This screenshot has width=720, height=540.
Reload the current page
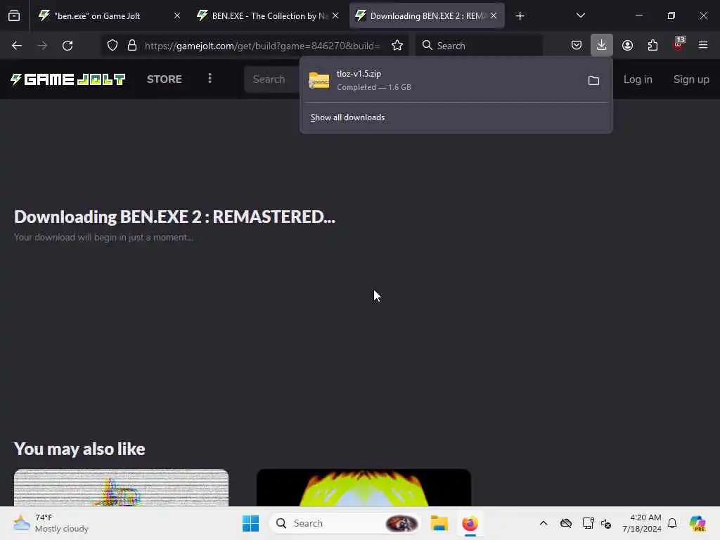pyautogui.click(x=67, y=46)
